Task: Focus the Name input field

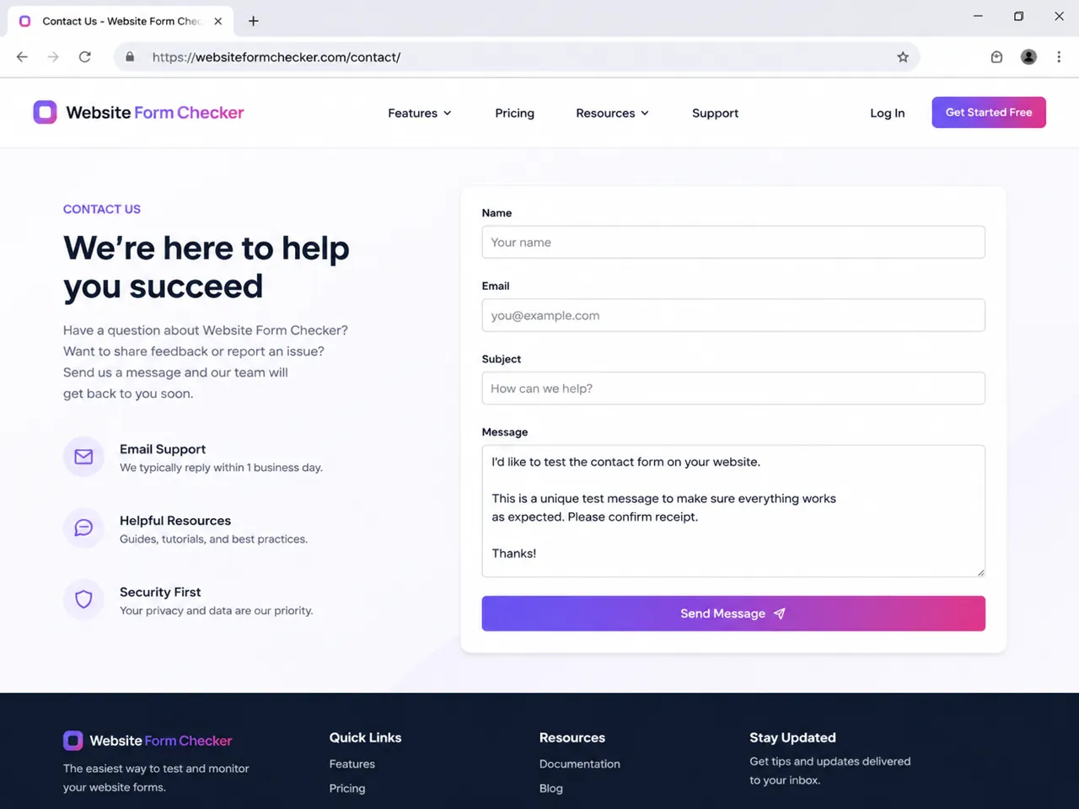Action: [x=733, y=243]
